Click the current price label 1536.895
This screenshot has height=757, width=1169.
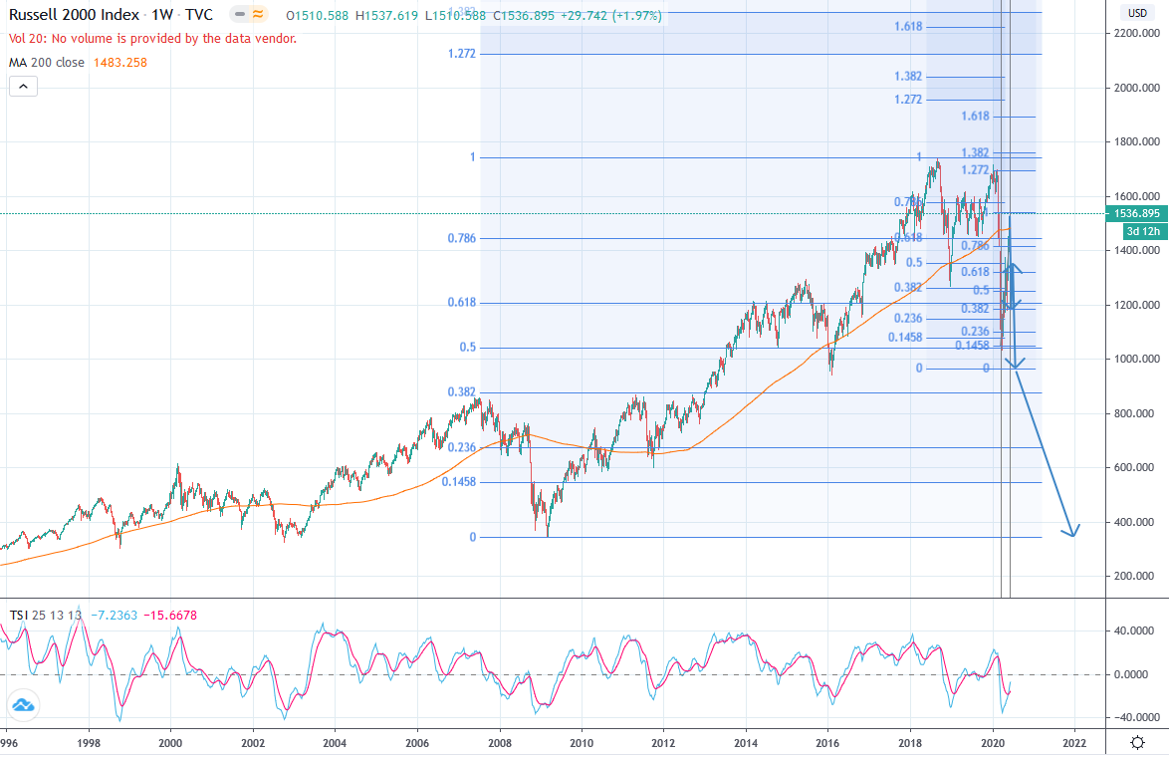pos(1137,213)
